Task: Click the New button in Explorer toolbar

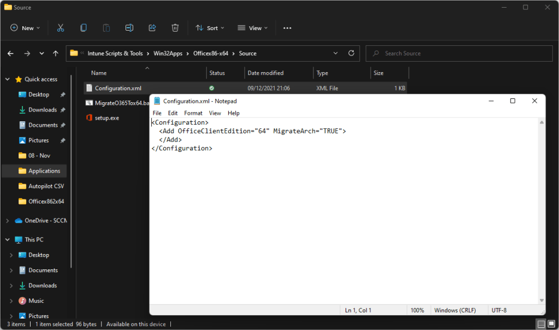Action: click(x=25, y=28)
